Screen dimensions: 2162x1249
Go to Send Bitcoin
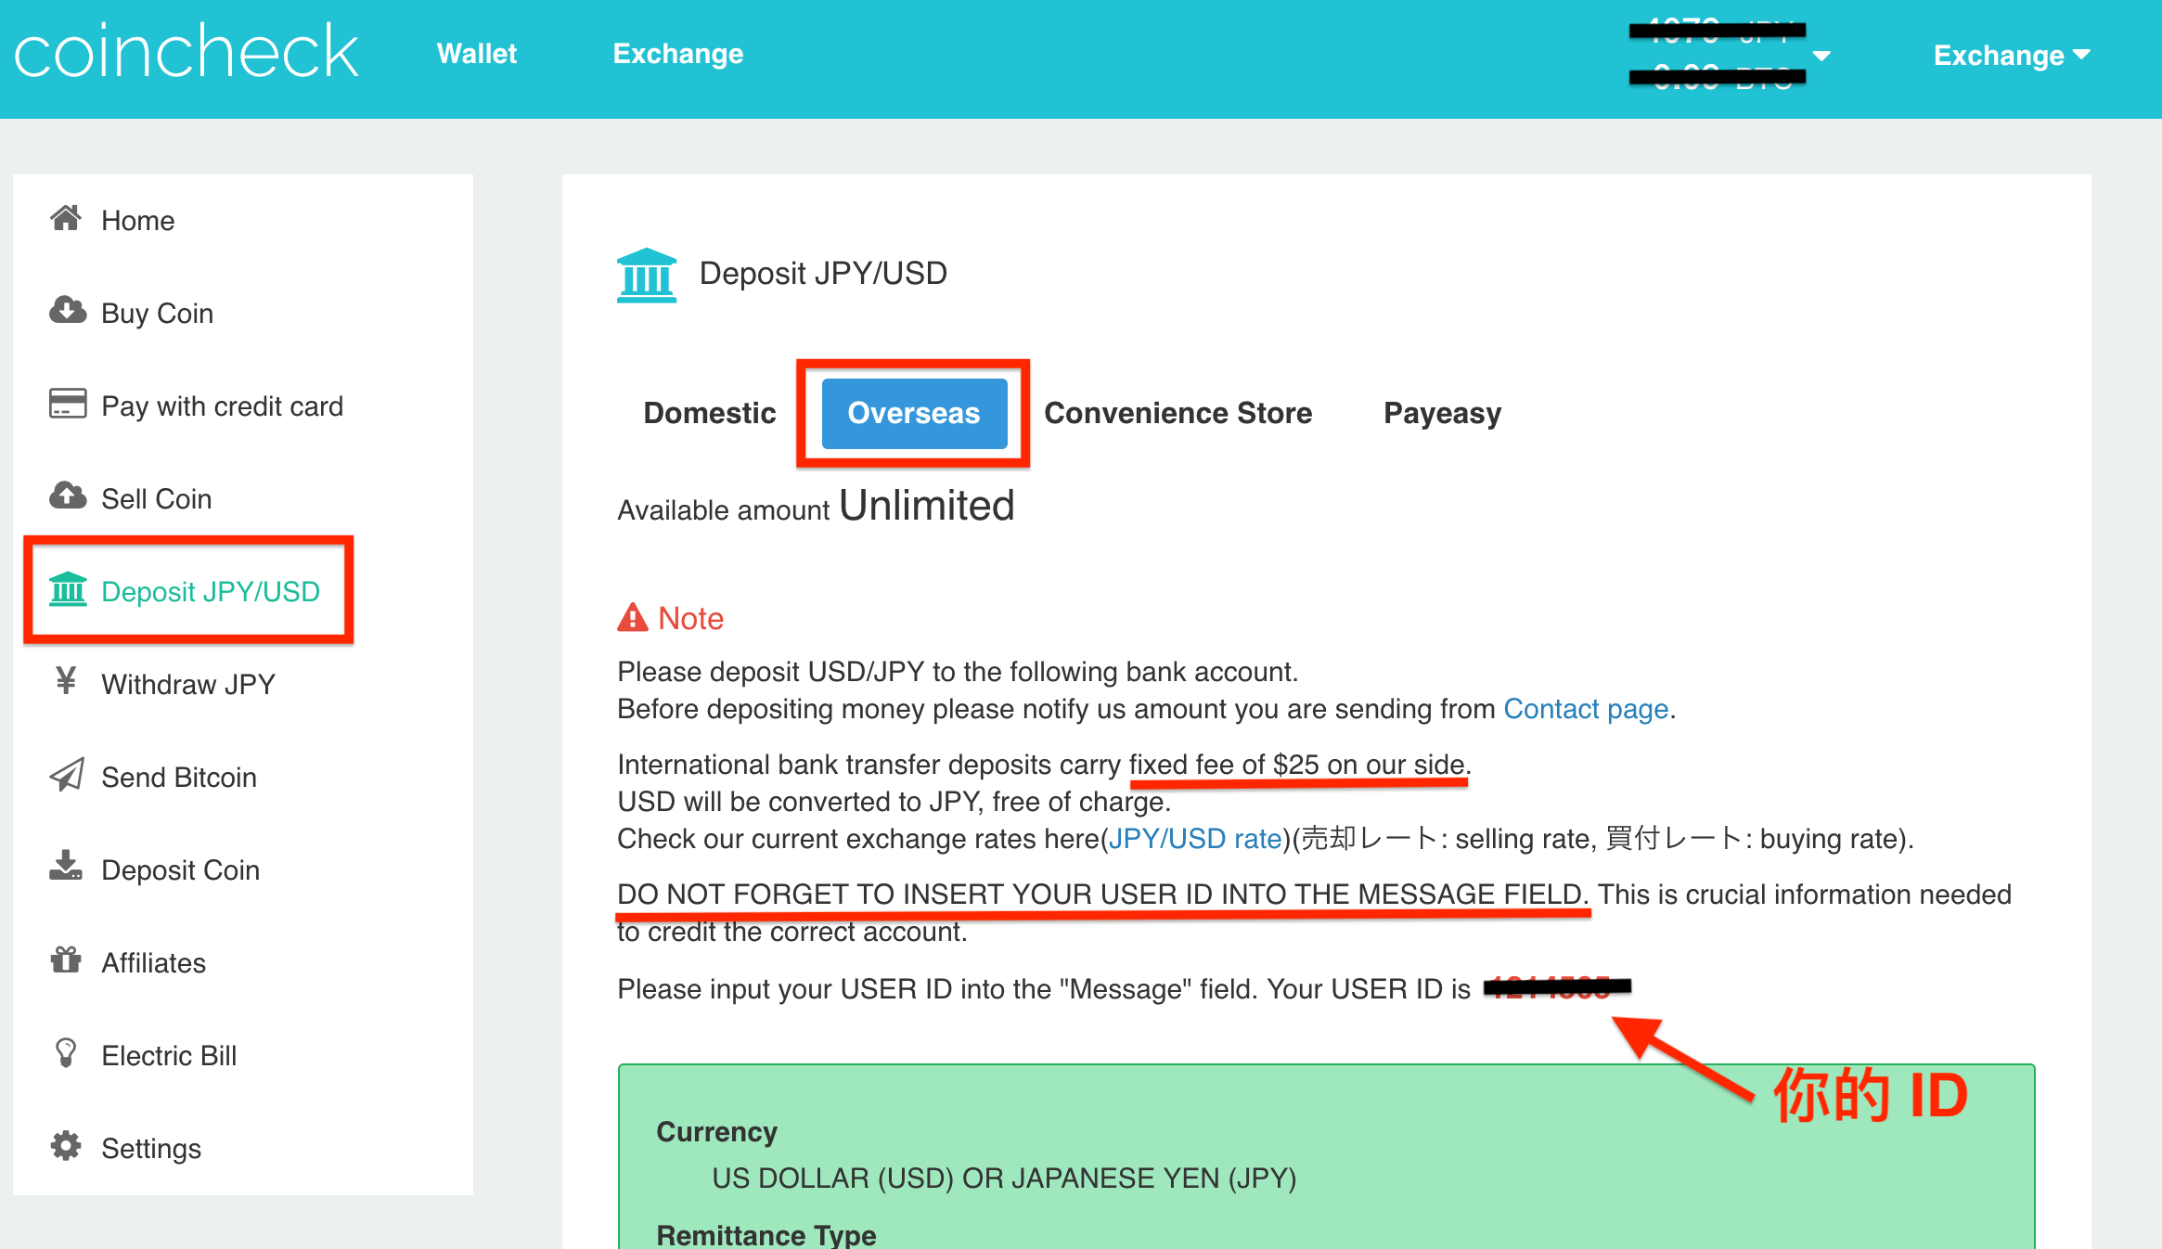coord(178,777)
